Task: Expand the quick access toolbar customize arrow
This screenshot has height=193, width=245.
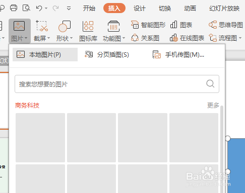Action: coord(69,8)
